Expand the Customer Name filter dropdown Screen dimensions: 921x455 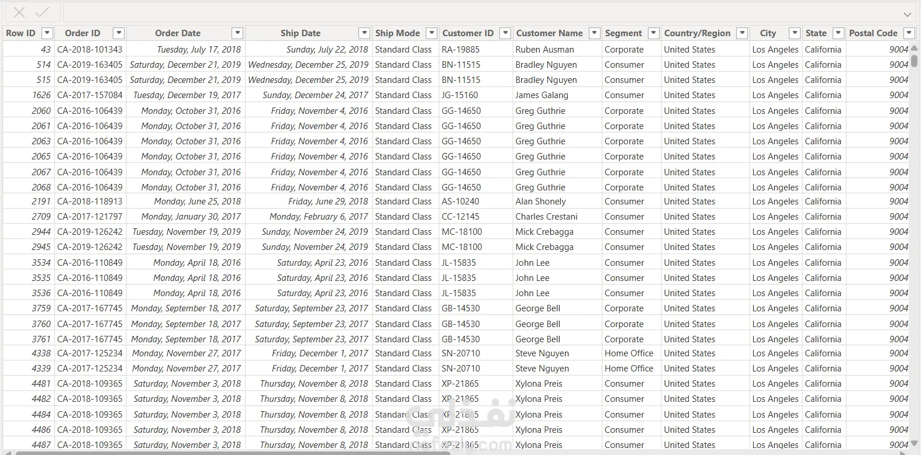(x=595, y=33)
